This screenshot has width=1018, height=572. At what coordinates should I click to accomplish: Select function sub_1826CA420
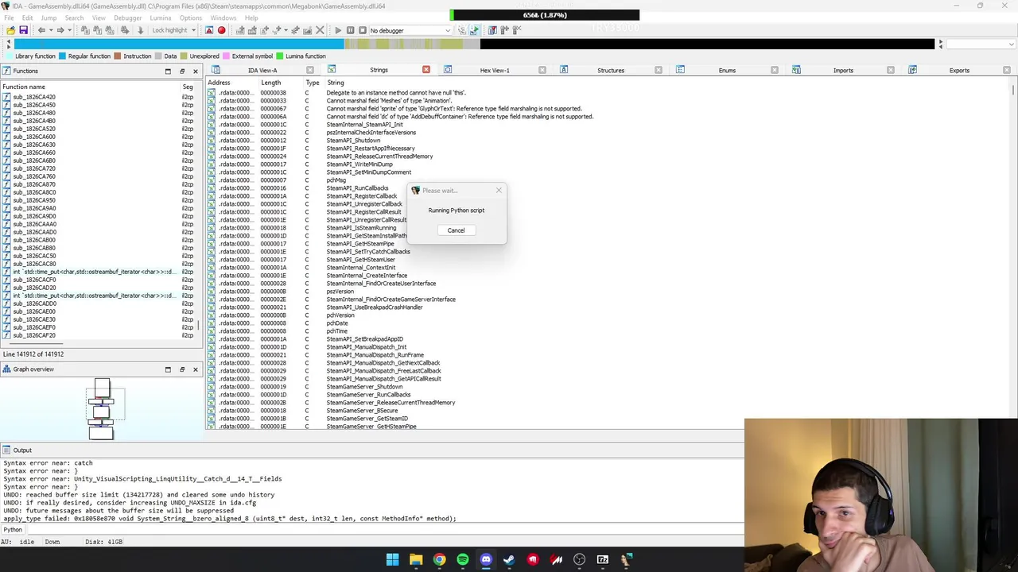[34, 97]
